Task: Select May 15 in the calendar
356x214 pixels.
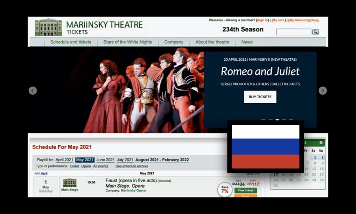Action: [x=314, y=169]
